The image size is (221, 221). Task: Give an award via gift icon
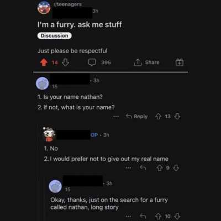[x=180, y=62]
